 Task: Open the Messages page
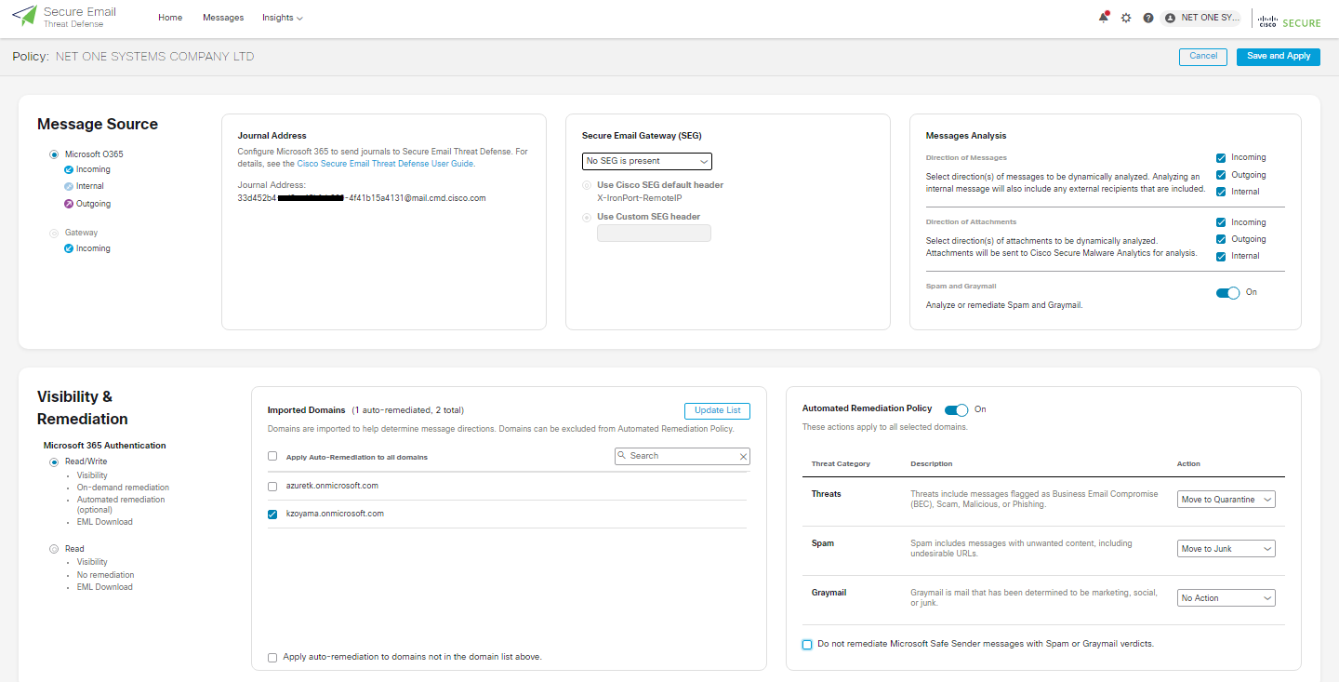point(223,18)
